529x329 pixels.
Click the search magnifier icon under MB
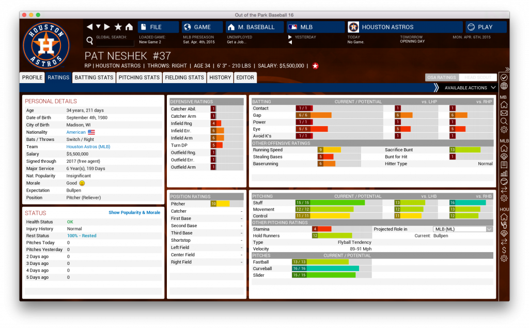coord(504,121)
